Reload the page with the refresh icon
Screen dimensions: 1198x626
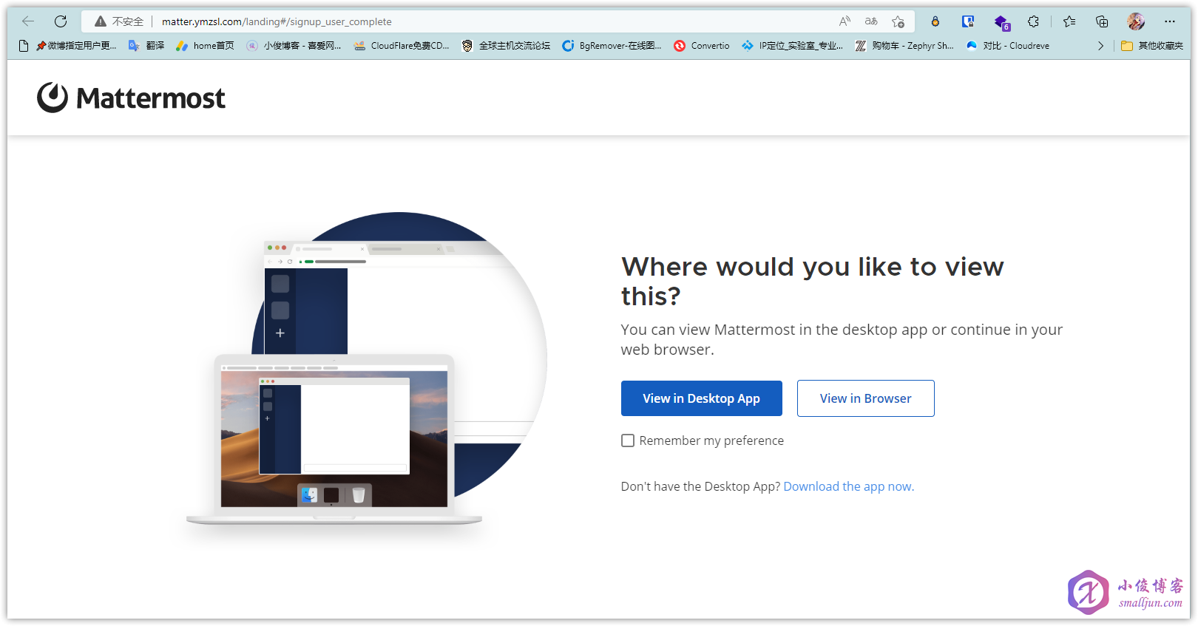[x=61, y=21]
